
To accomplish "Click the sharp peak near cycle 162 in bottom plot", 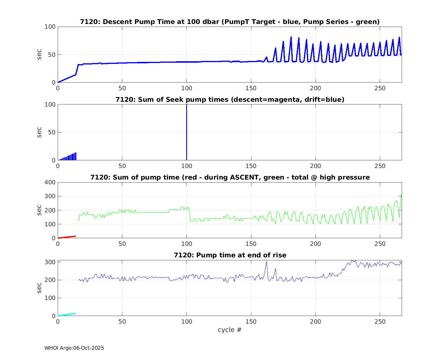I will point(266,263).
